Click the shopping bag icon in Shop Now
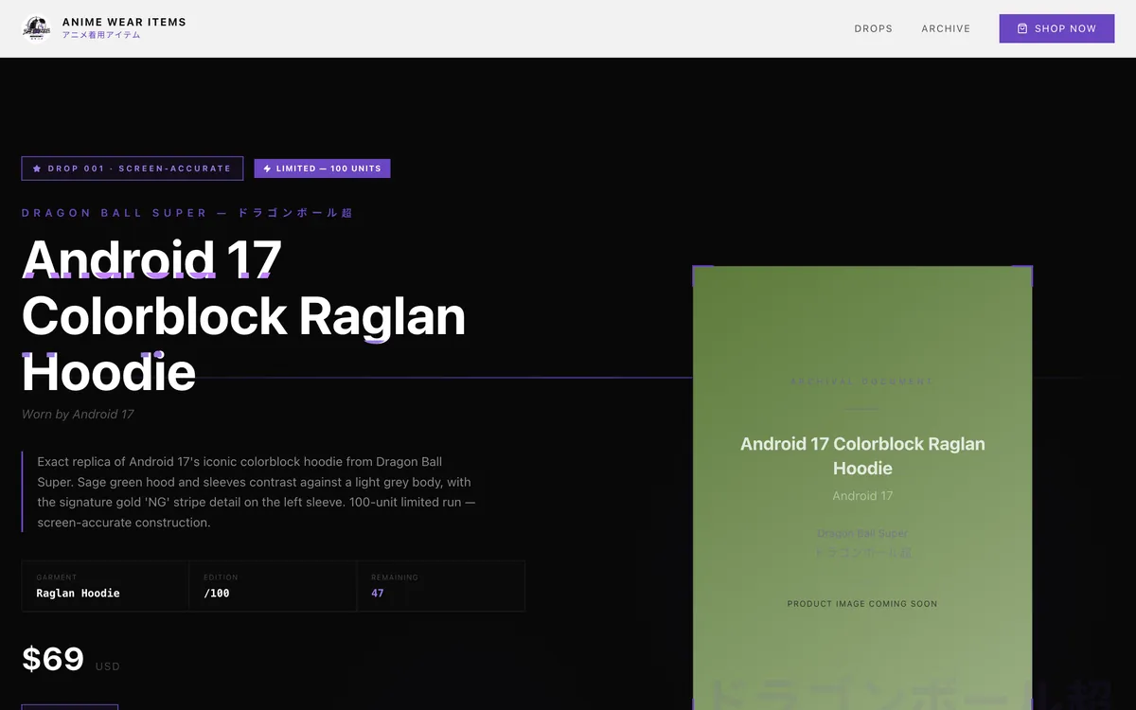Screen dimensions: 1136x710 [x=1022, y=28]
